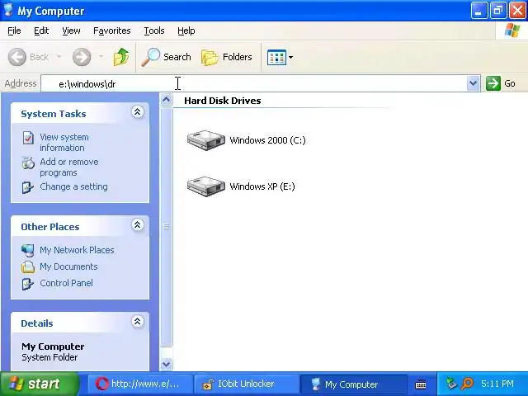This screenshot has height=396, width=528.
Task: Open the Search pane
Action: point(166,57)
